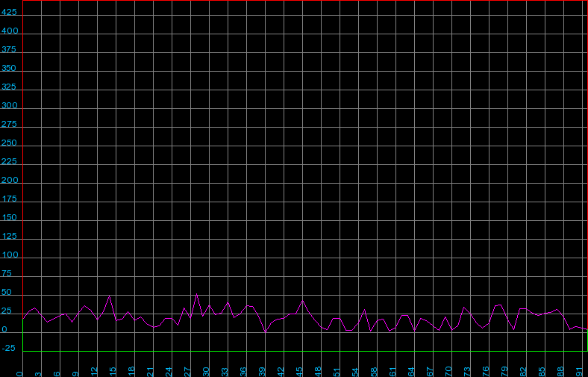Select the 350 vertical axis value
This screenshot has width=588, height=377.
pyautogui.click(x=9, y=68)
